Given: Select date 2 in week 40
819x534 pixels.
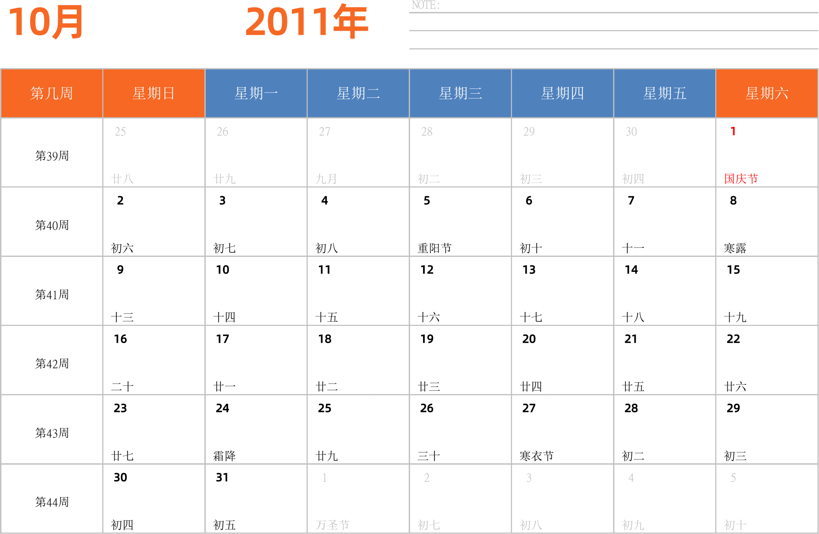Looking at the screenshot, I should tap(120, 200).
